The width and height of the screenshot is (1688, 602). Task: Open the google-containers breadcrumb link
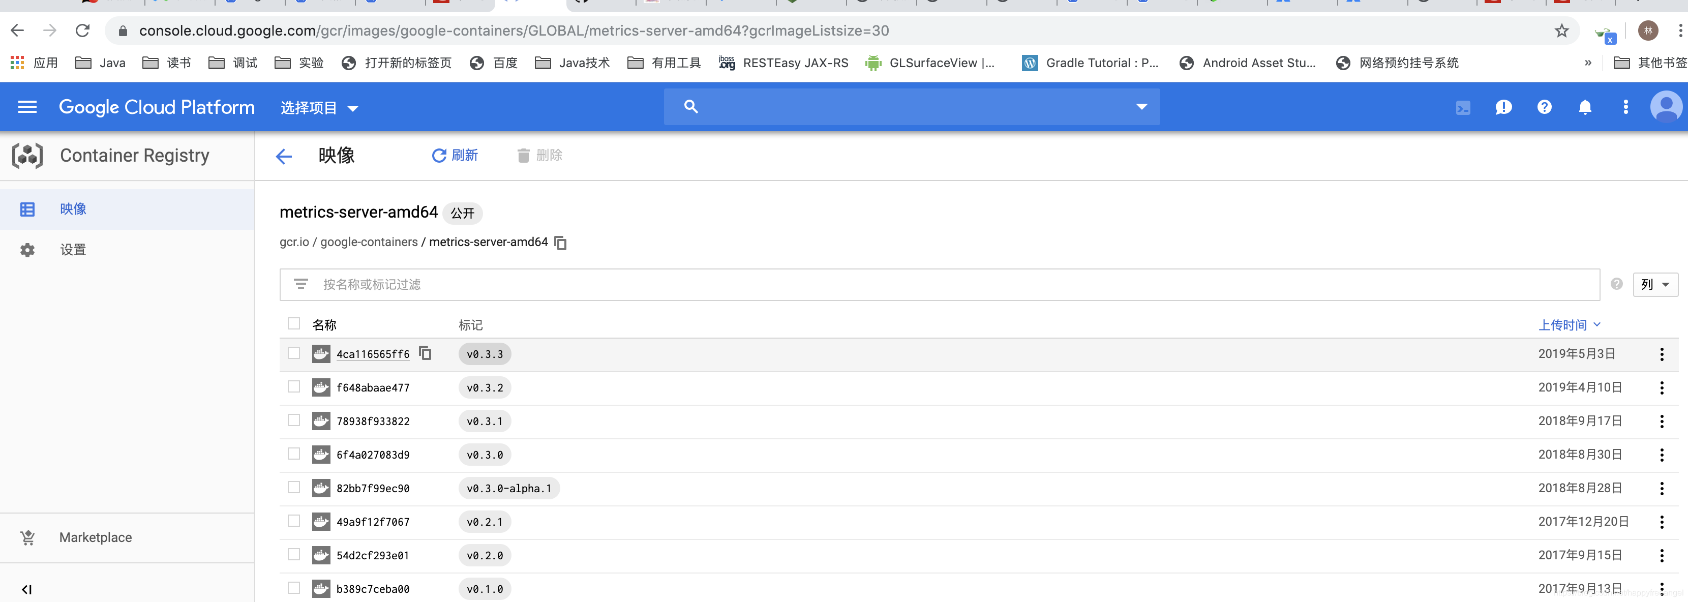click(369, 243)
